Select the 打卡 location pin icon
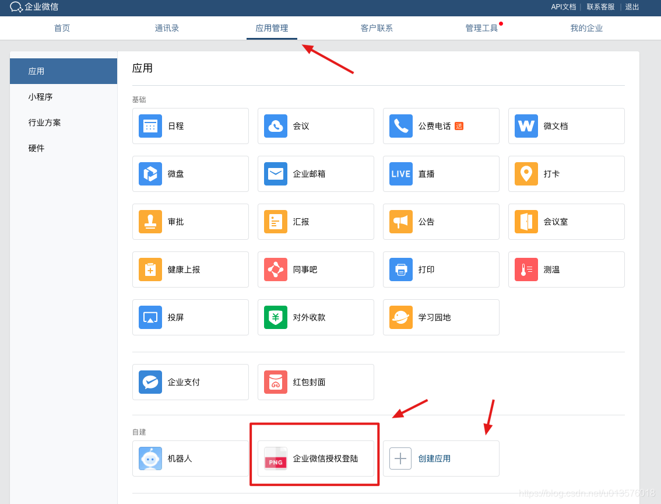Viewport: 661px width, 504px height. [x=526, y=174]
